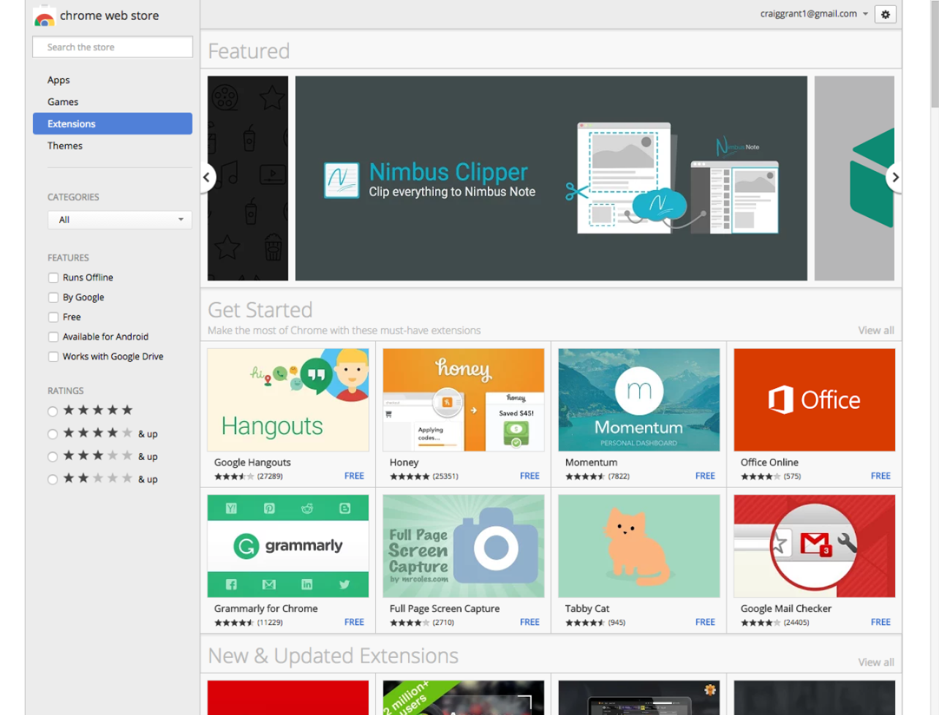Click the store search field

pos(112,46)
